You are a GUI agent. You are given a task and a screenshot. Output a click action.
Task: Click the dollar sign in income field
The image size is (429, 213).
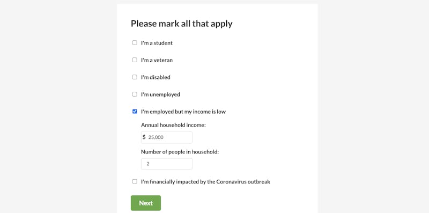click(144, 137)
